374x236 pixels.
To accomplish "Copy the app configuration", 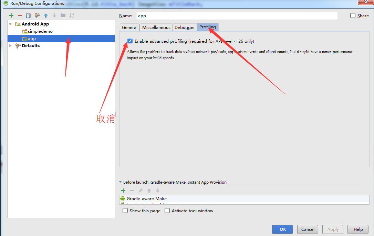I will pyautogui.click(x=29, y=15).
